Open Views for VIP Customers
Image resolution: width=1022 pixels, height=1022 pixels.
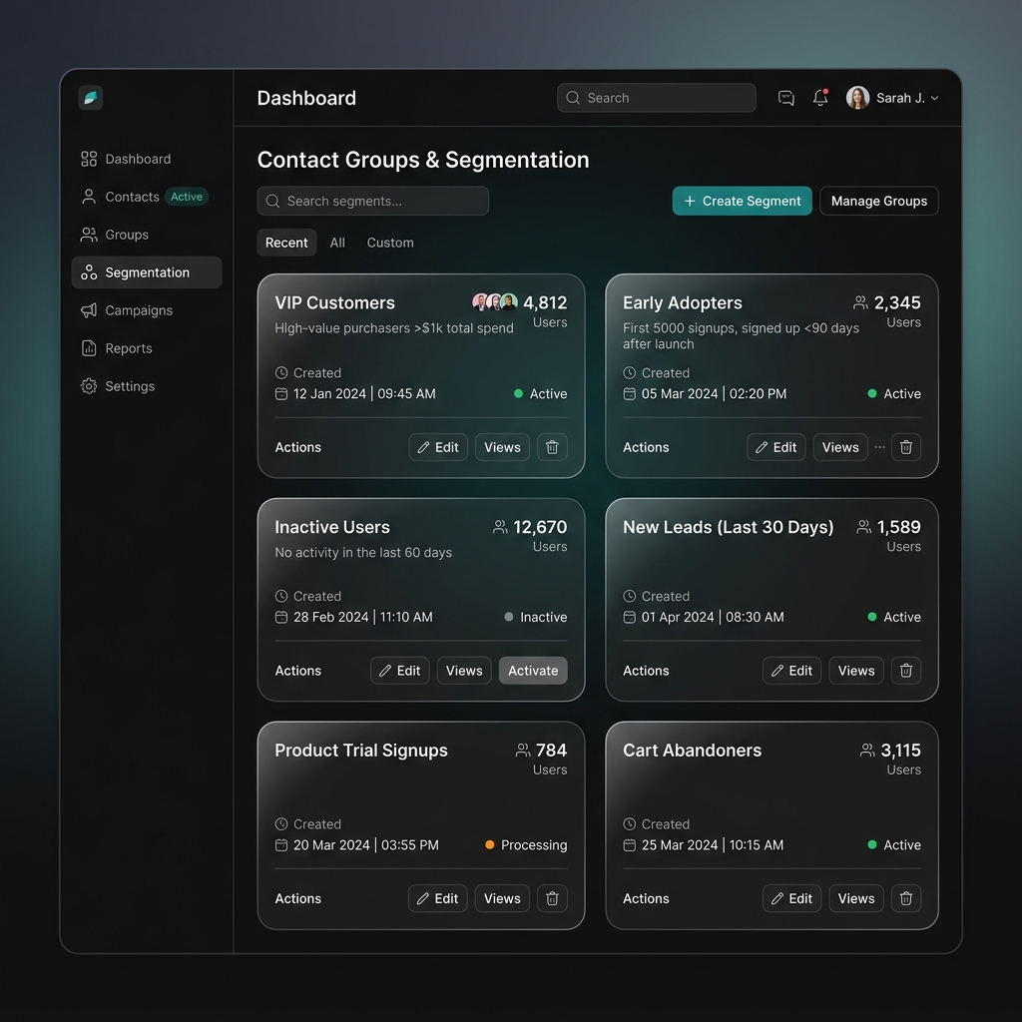pos(502,447)
